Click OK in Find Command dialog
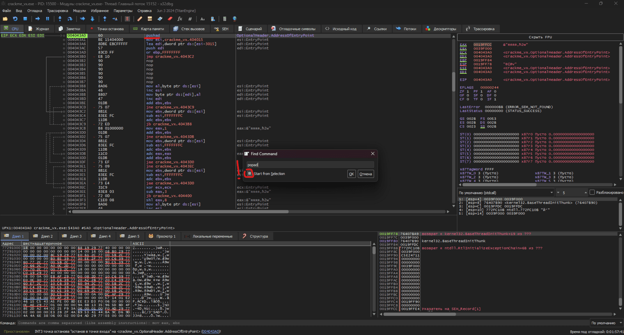The image size is (624, 335). [x=351, y=174]
